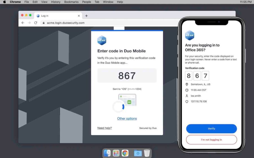Viewport: 254px width, 158px height.
Task: Open the Apple menu
Action: coord(4,2)
